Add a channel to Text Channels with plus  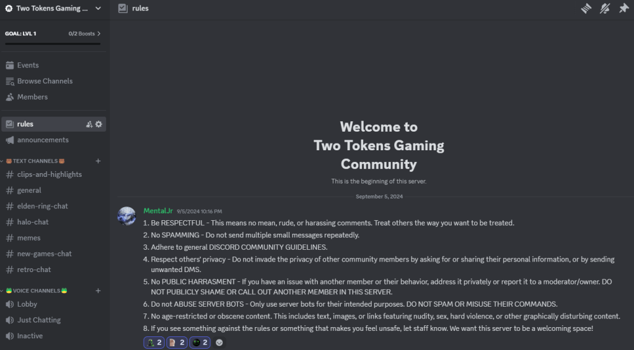click(x=98, y=161)
